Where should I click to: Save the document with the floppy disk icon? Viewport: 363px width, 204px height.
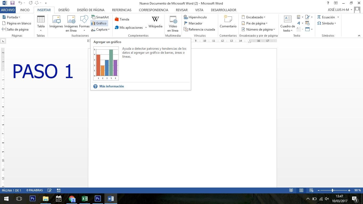tap(12, 3)
